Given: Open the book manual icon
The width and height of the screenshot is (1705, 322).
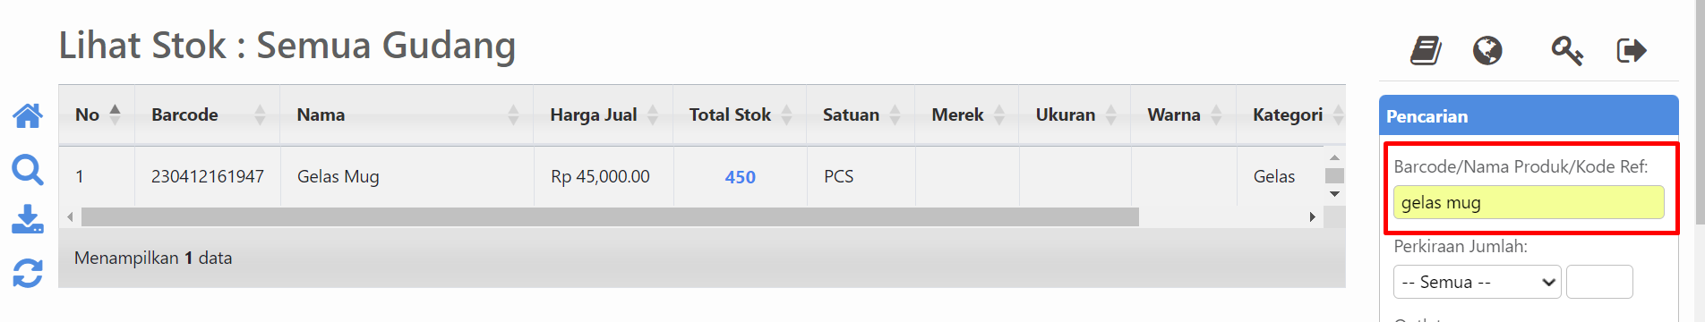Looking at the screenshot, I should click(1426, 50).
